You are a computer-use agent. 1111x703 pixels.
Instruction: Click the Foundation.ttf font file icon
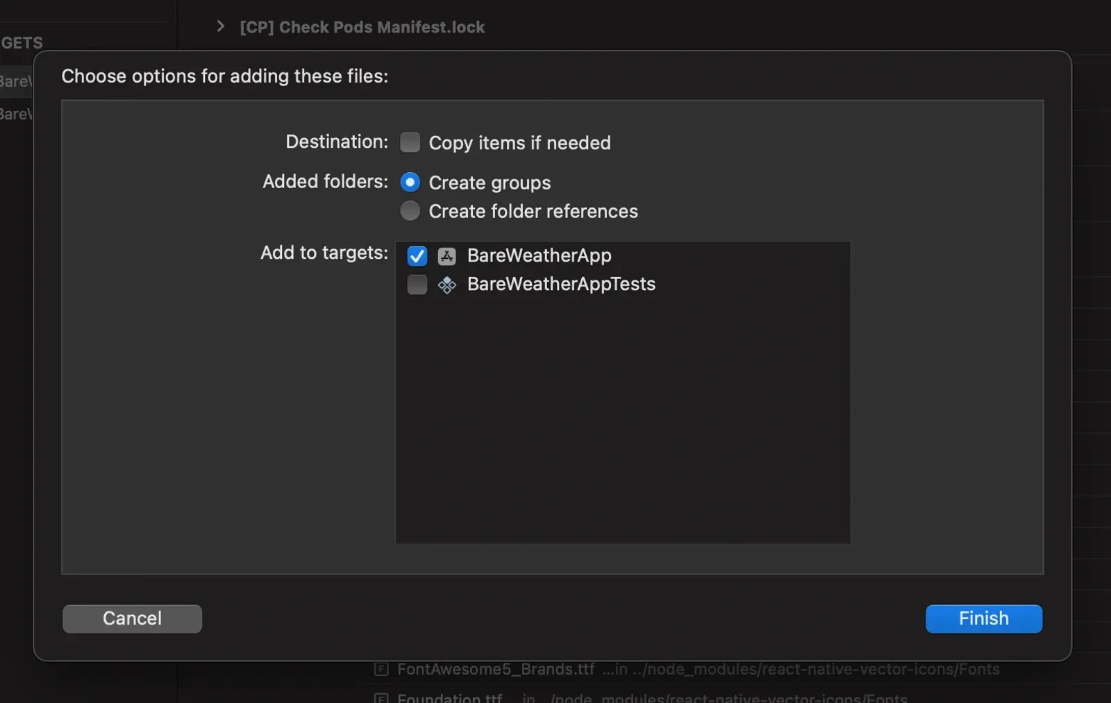click(381, 697)
